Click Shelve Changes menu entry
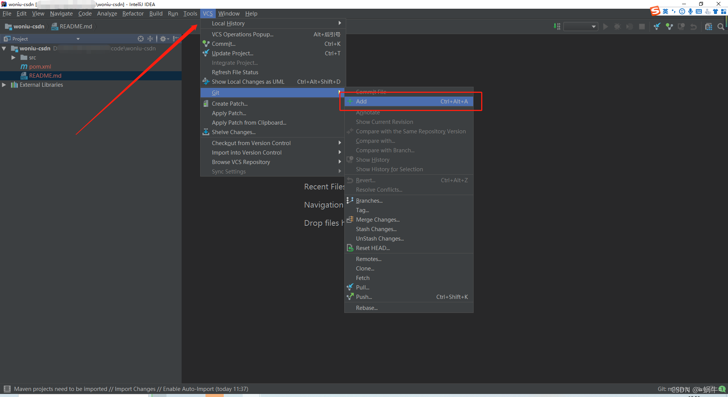Viewport: 728px width, 397px height. click(x=273, y=132)
